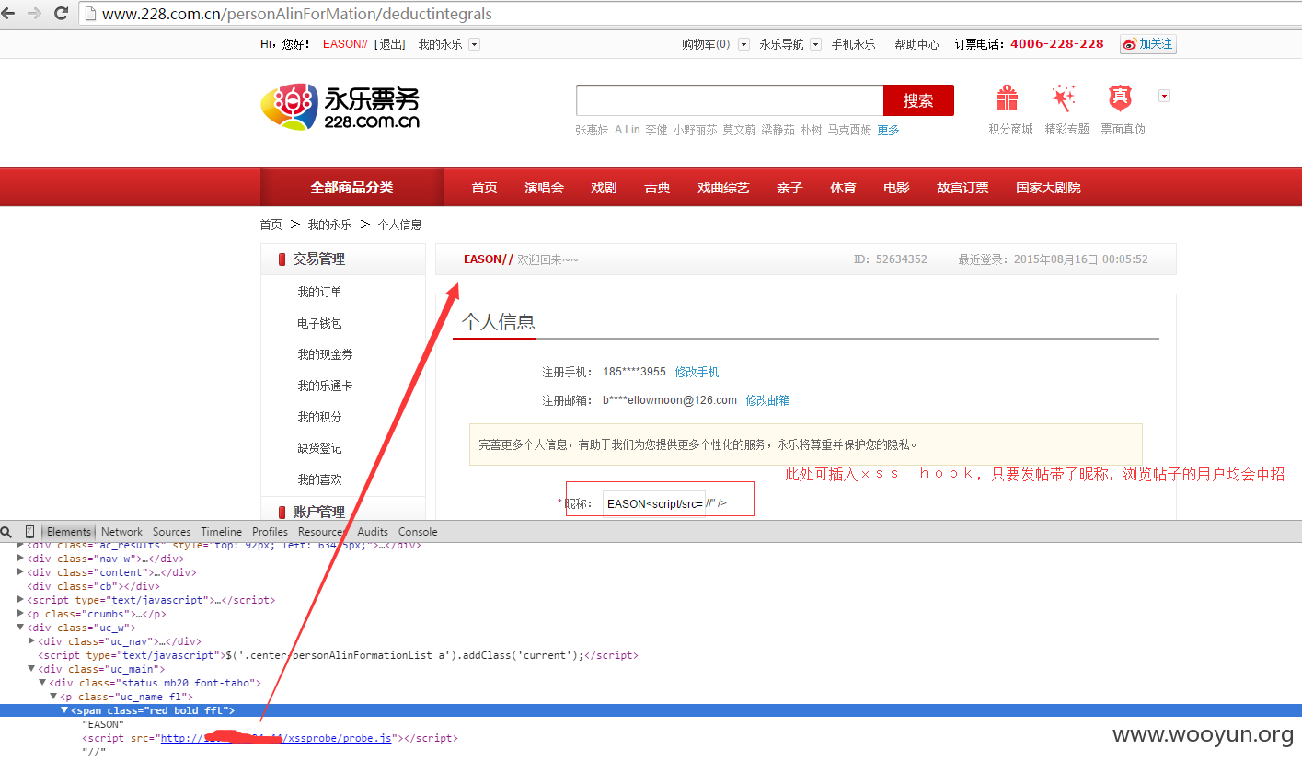Go to the 演唱会 nav tab
Viewport: 1302px width, 761px height.
[544, 188]
